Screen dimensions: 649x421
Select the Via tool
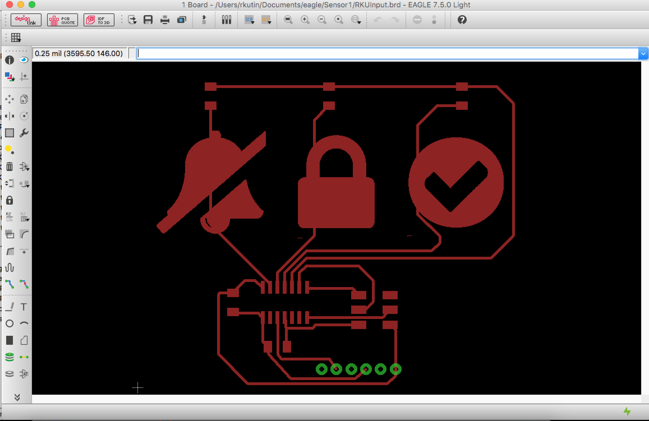click(x=10, y=357)
